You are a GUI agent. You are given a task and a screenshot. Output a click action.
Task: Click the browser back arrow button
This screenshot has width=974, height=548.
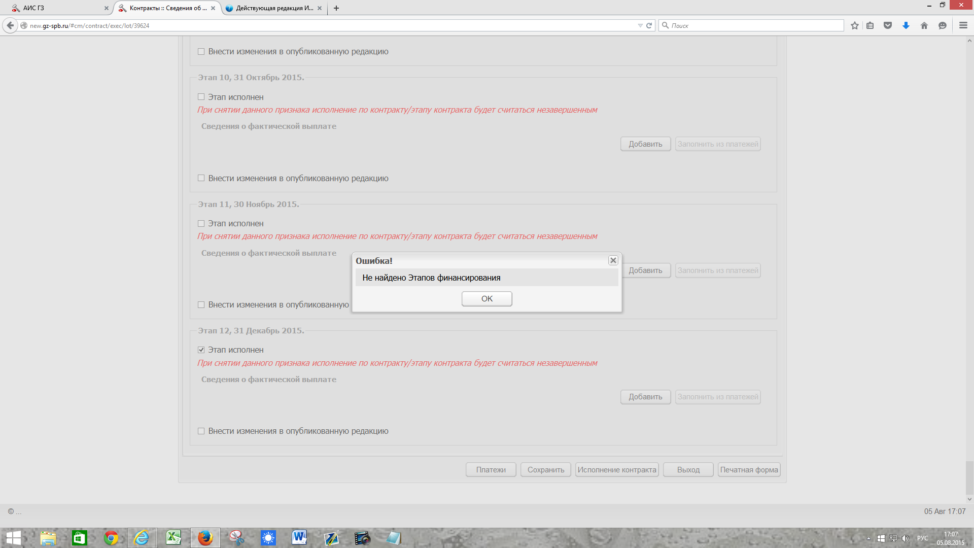pos(10,25)
